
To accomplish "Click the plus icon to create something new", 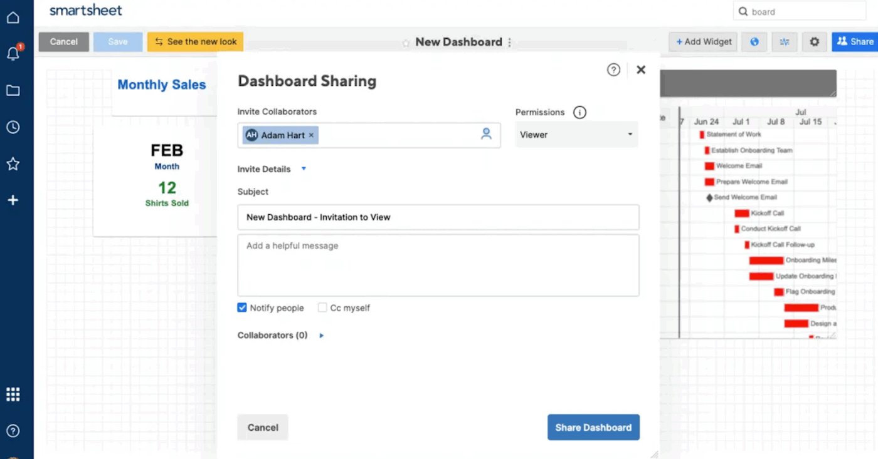I will tap(14, 200).
